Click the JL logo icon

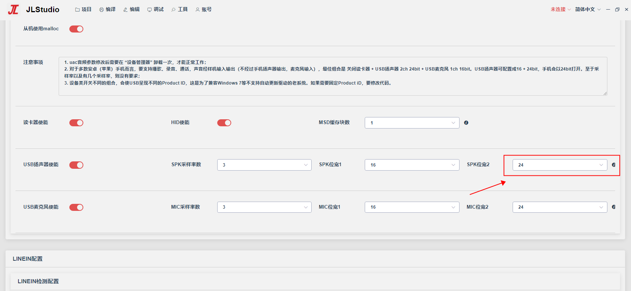click(x=13, y=9)
